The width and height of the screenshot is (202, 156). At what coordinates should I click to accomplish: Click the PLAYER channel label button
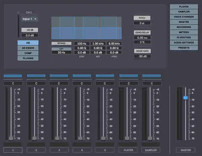pos(128,150)
